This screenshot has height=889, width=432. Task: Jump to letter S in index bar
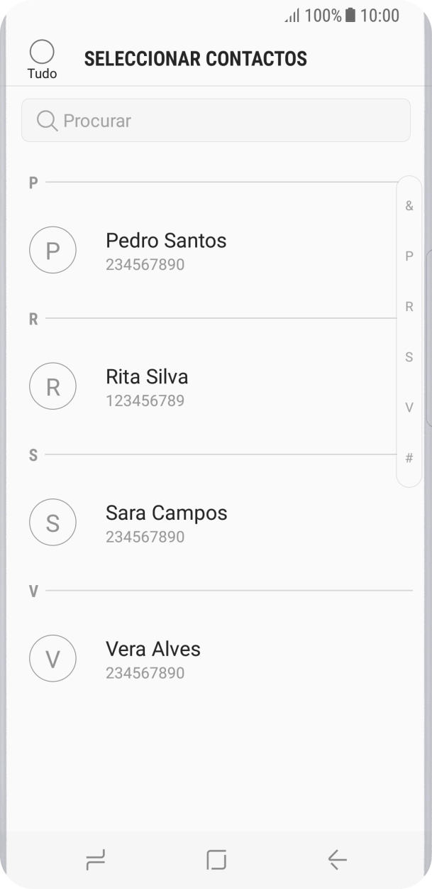409,357
